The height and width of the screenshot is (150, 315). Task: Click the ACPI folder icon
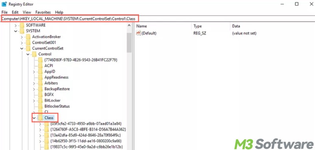coord(41,66)
